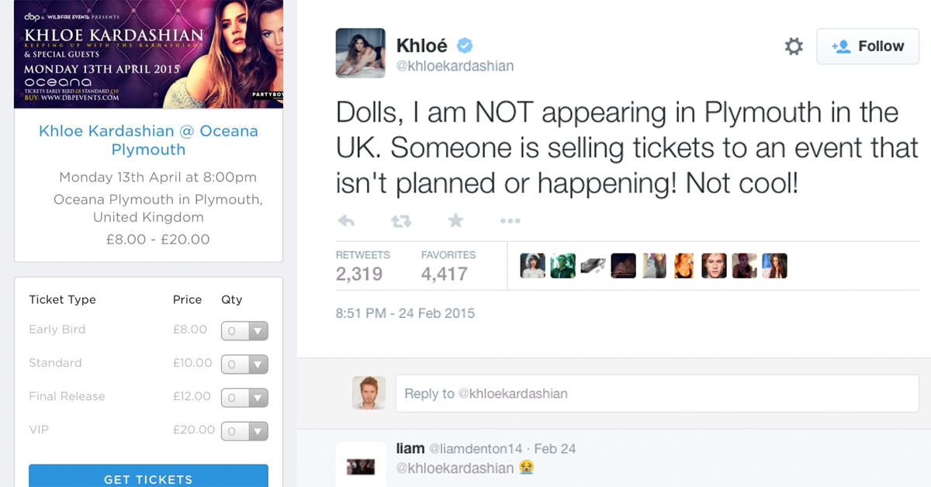Click the @khloekardashian handle under the name
This screenshot has width=931, height=487.
[x=455, y=66]
